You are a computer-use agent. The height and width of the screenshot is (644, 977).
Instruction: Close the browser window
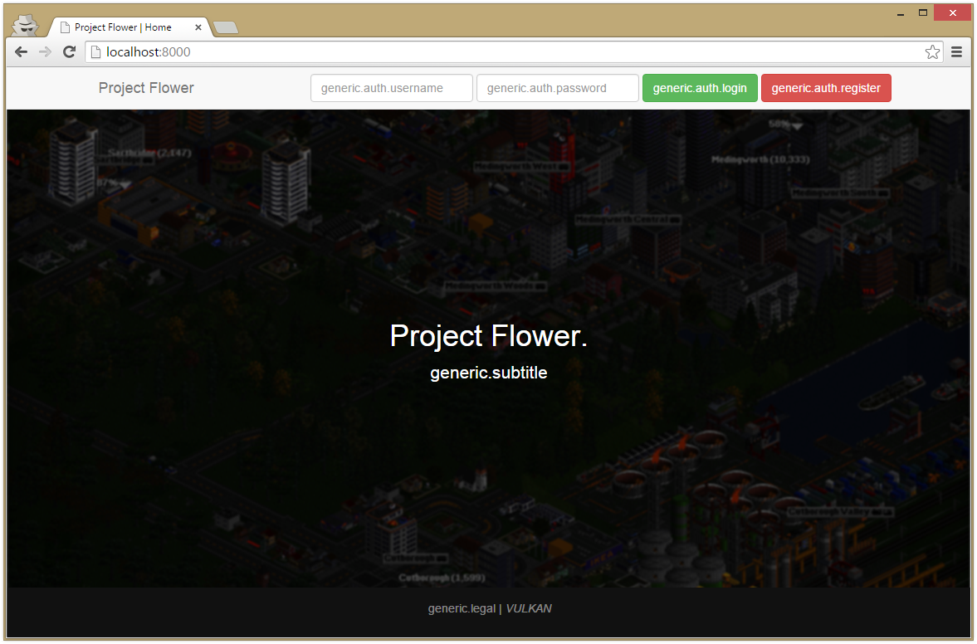(953, 12)
